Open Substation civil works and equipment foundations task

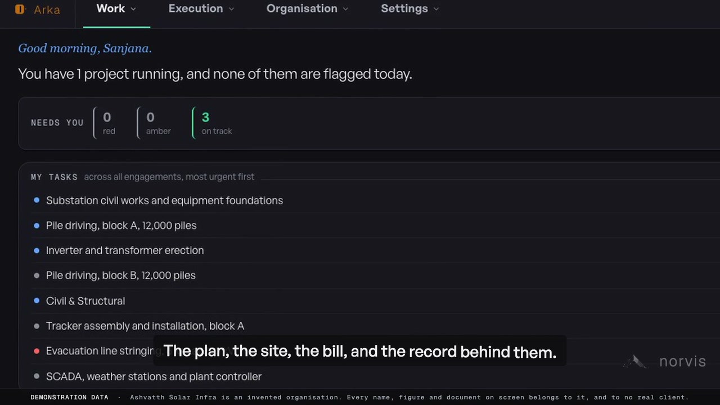point(164,200)
